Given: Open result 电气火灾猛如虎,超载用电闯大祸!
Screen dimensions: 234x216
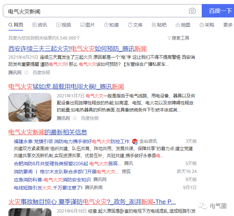Looking at the screenshot, I should click(66, 86).
